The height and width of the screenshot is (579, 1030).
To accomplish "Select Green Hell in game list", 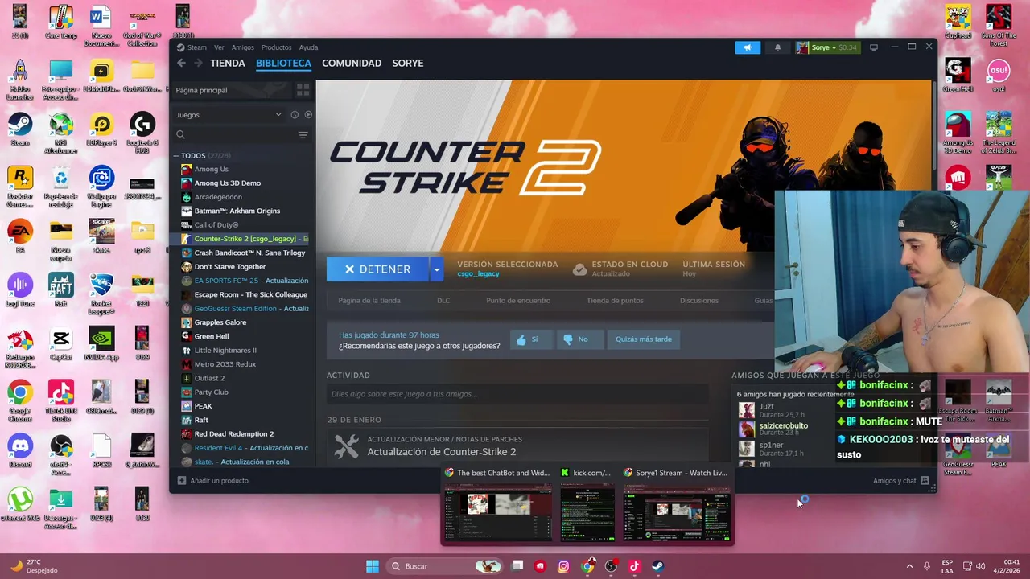I will click(x=212, y=336).
